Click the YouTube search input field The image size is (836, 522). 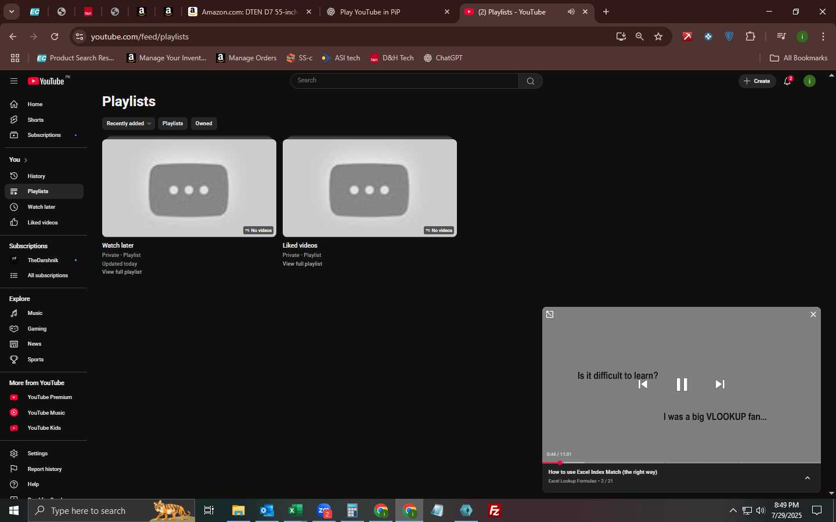405,81
